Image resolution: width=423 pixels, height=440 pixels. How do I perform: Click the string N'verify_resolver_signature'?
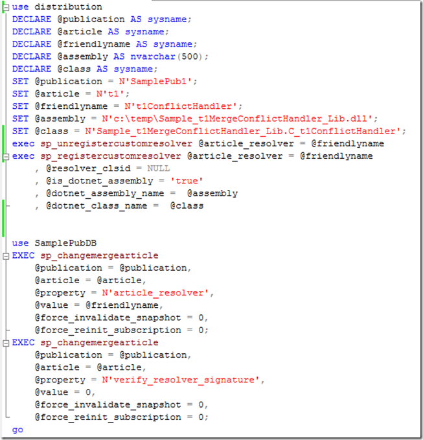pyautogui.click(x=180, y=380)
